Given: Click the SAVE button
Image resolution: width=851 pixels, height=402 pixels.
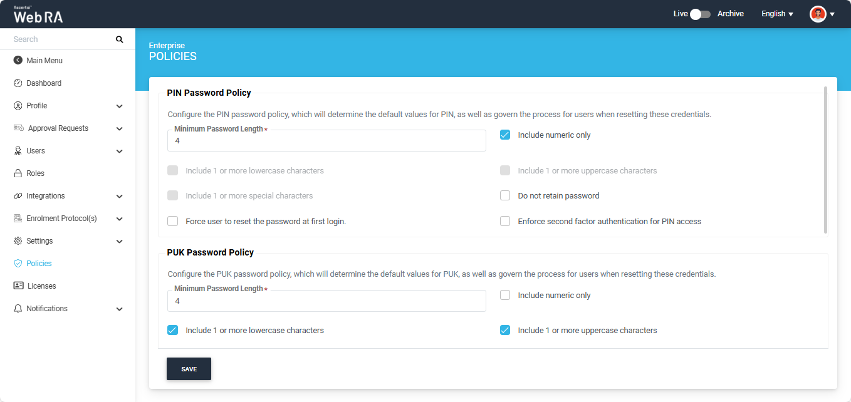Looking at the screenshot, I should 189,369.
